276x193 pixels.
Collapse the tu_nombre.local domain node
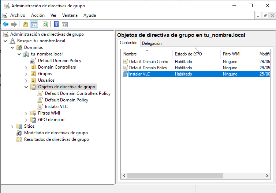coord(19,54)
